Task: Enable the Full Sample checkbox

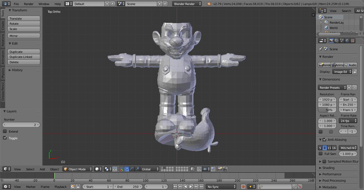Action: [321, 154]
